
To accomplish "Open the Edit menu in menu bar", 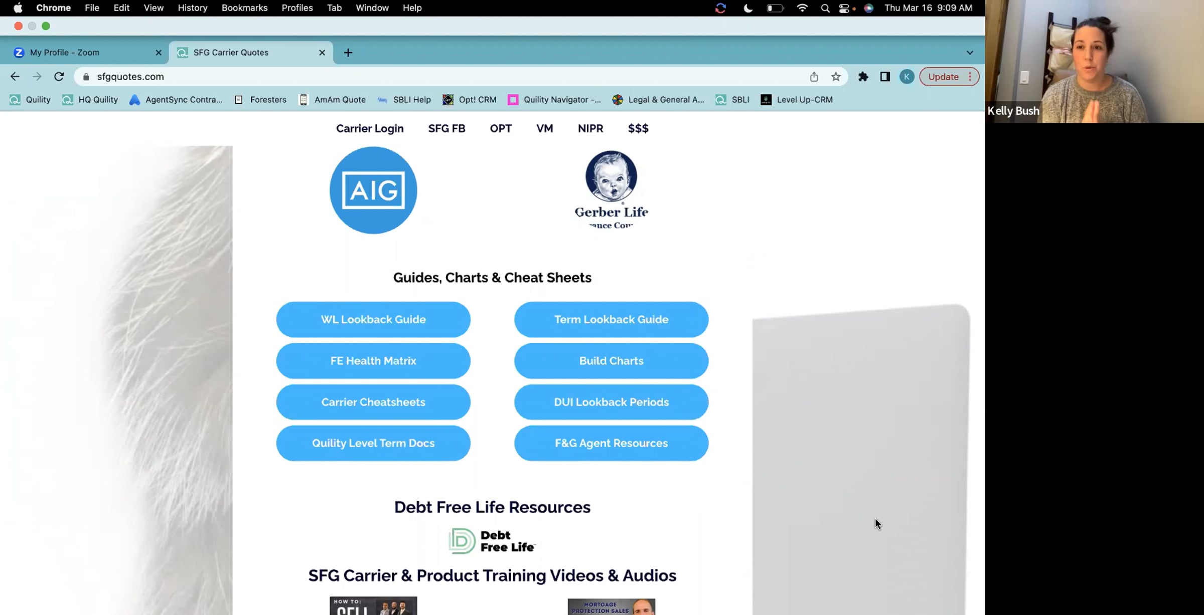I will tap(121, 8).
